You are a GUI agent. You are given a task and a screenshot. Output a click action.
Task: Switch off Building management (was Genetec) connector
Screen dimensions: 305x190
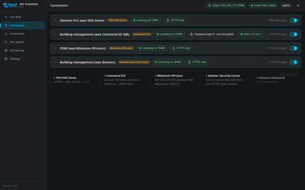293,62
